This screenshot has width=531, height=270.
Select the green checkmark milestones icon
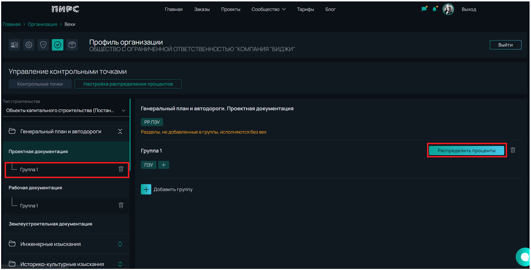click(58, 45)
